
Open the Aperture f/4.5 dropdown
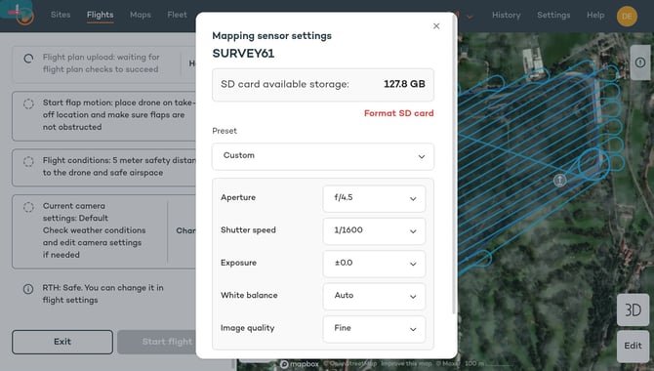pyautogui.click(x=374, y=198)
